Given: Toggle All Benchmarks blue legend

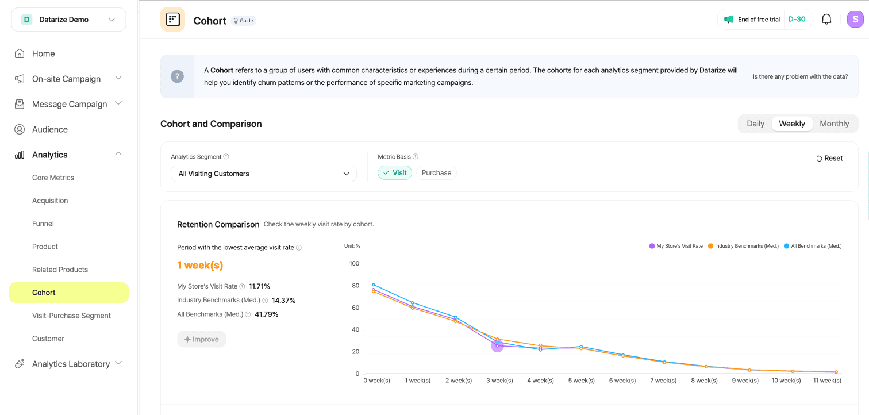Looking at the screenshot, I should pyautogui.click(x=813, y=246).
